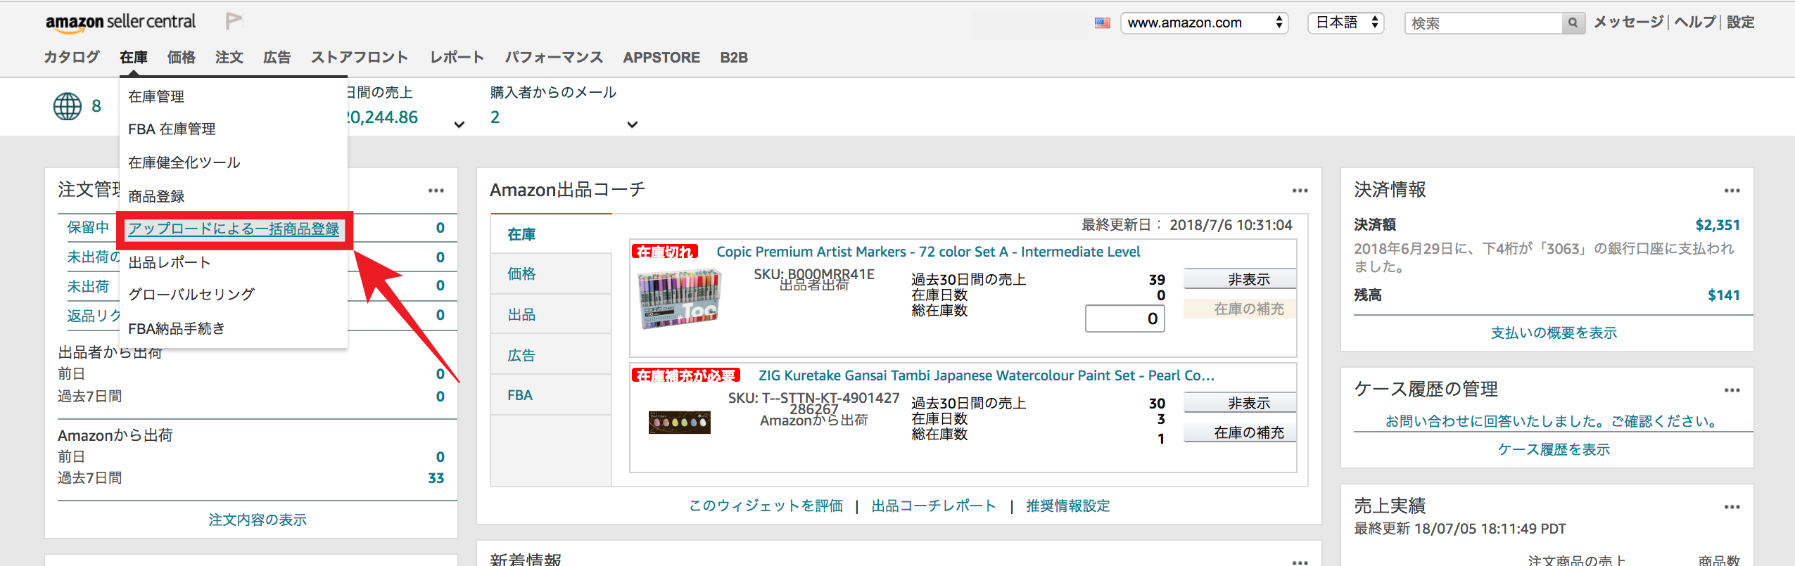Open the レポート menu

(457, 58)
